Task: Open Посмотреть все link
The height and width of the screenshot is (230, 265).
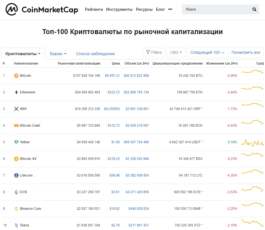Action: coord(246,52)
